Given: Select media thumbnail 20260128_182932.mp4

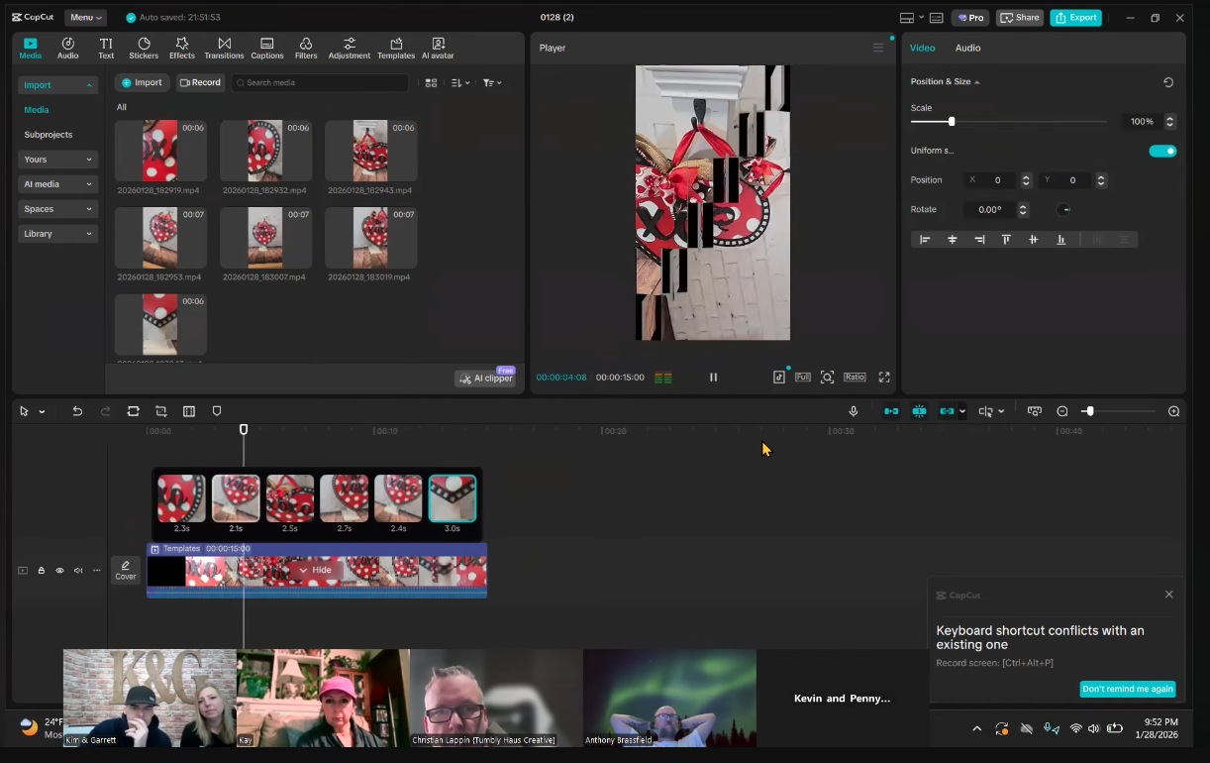Looking at the screenshot, I should [265, 151].
